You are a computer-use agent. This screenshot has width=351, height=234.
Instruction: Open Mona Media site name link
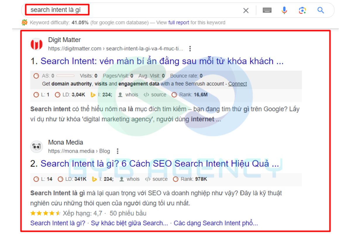pyautogui.click(x=66, y=142)
